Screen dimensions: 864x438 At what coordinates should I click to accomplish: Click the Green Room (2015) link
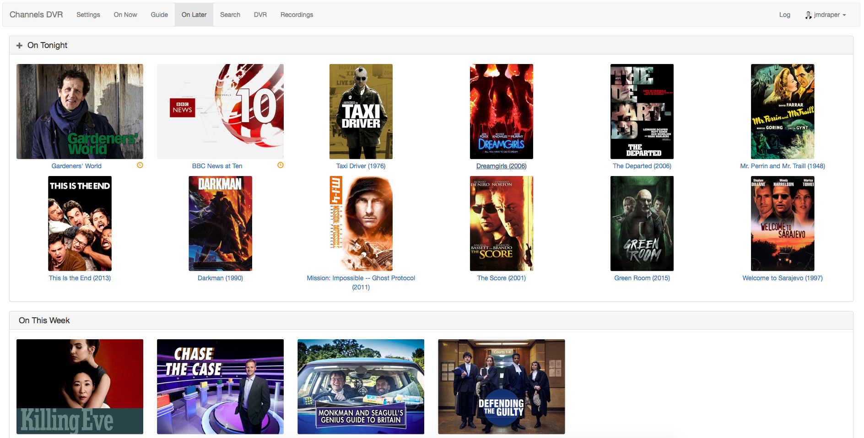pos(642,278)
